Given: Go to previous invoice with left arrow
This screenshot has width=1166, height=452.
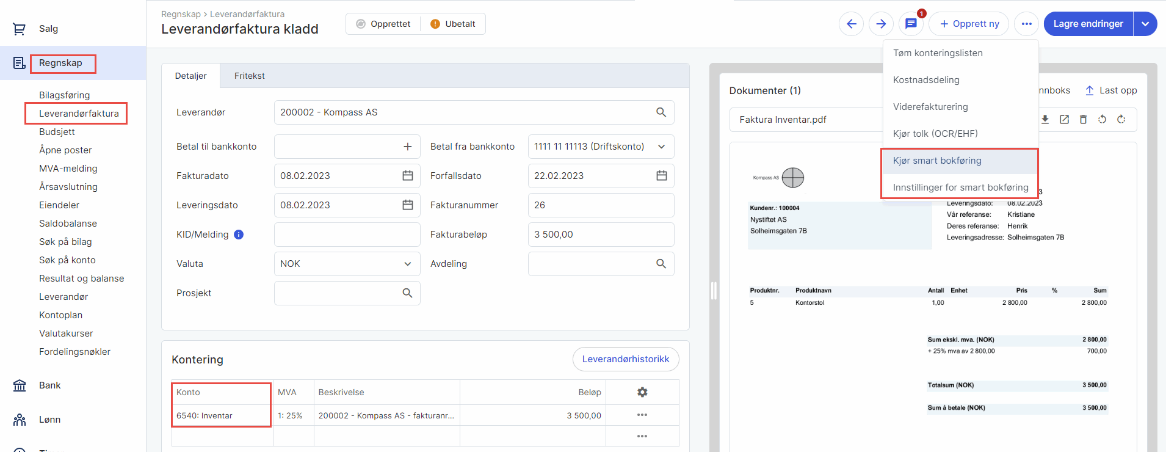Looking at the screenshot, I should coord(851,24).
